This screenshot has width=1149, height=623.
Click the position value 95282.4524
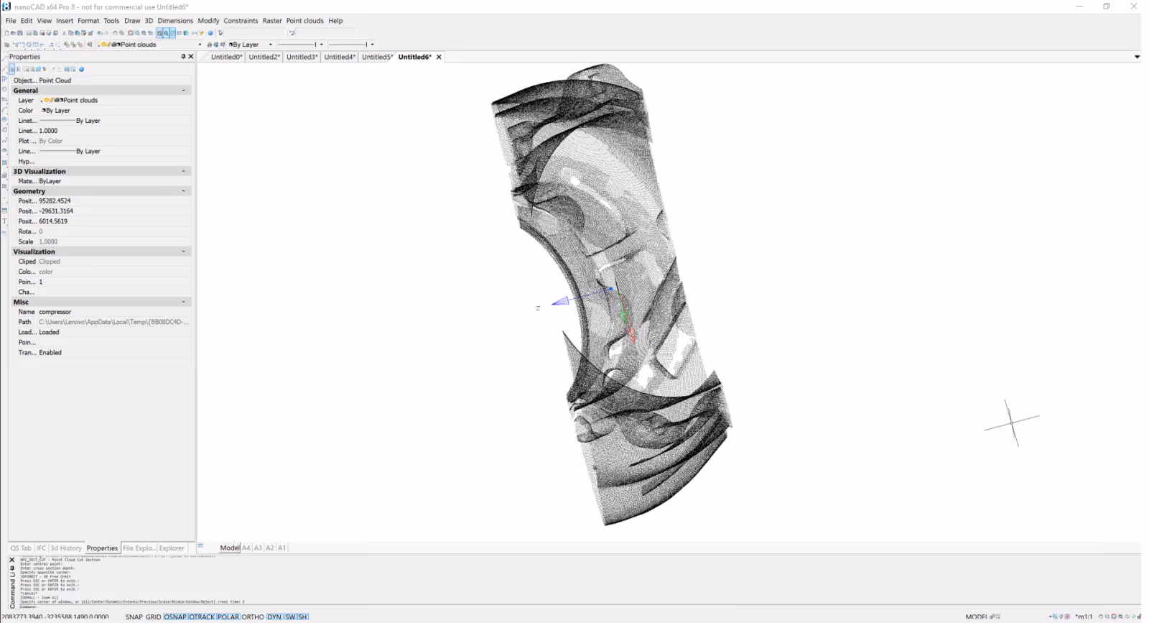[x=56, y=201]
